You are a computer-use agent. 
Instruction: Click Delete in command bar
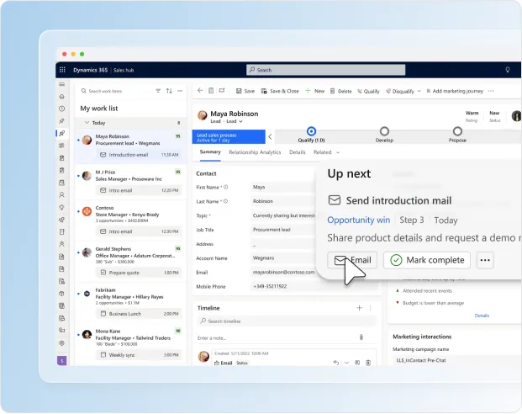tap(341, 91)
